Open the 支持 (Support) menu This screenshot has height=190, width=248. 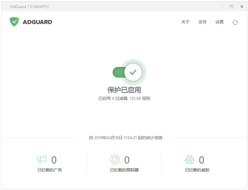click(202, 22)
